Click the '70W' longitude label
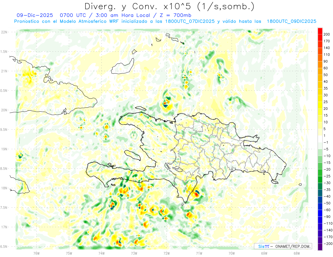Viewport: 333px width, 257px height. (x=232, y=253)
